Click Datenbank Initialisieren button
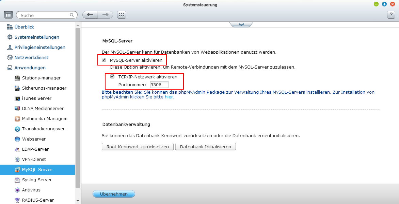399x204 pixels. tap(206, 147)
